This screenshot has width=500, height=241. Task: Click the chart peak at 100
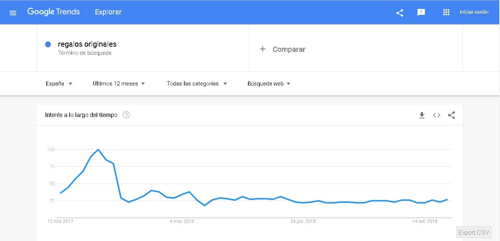tap(98, 150)
